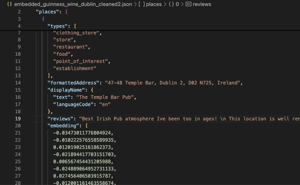
Task: Click the chevron between places and 0
Action: click(165, 4)
